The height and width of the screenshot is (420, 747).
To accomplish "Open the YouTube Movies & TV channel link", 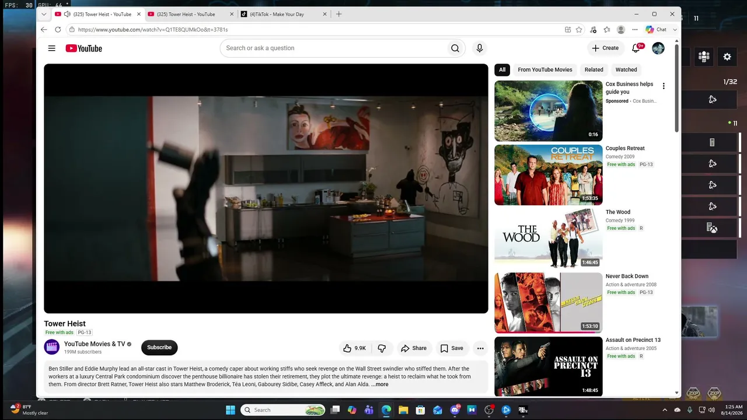I will coord(95,344).
